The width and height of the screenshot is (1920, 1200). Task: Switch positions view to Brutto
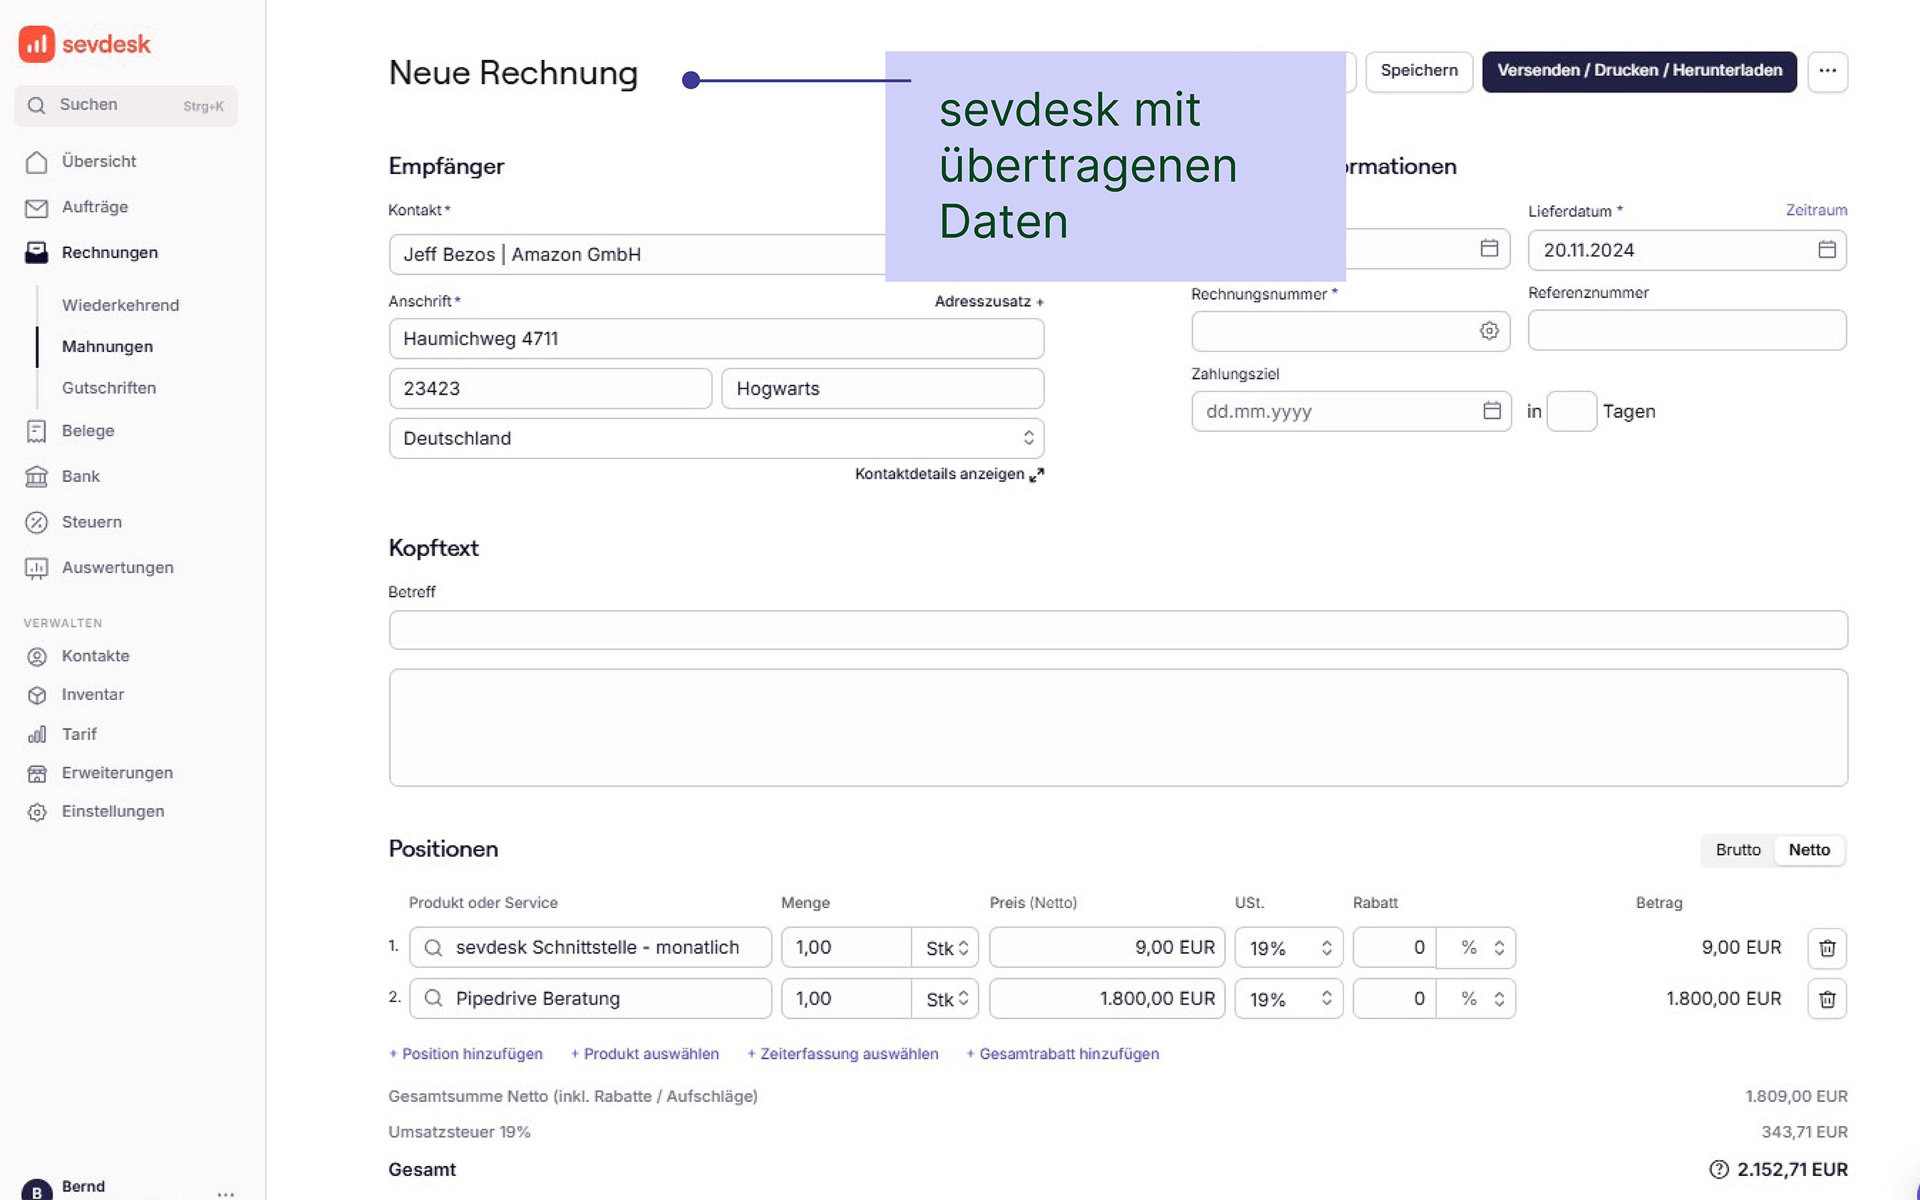(x=1737, y=850)
